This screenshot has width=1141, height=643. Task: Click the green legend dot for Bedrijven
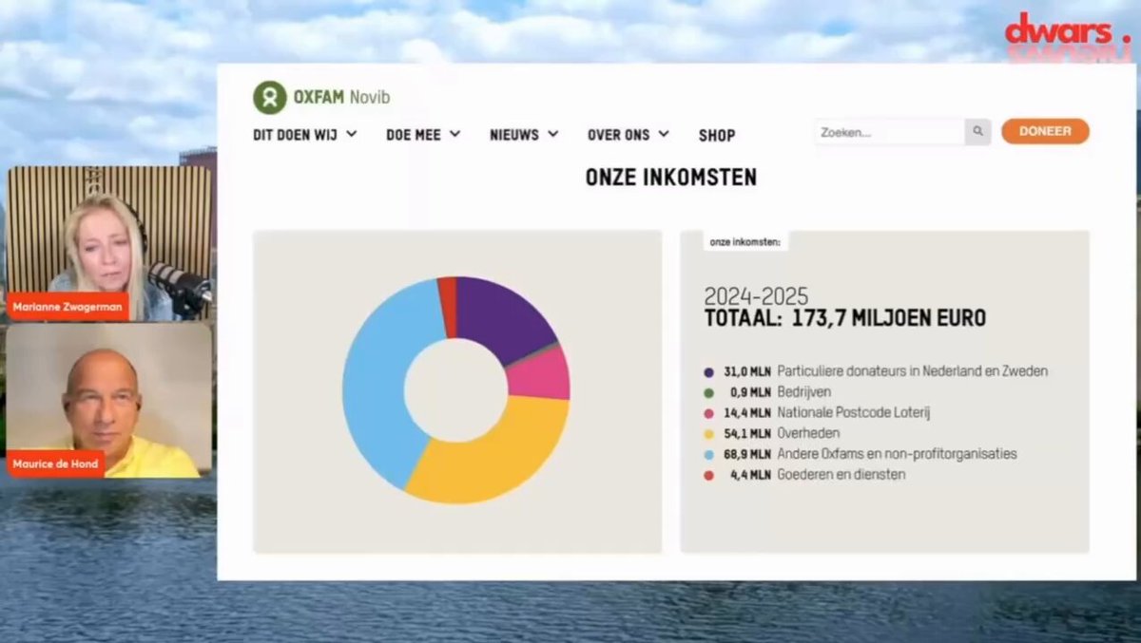click(708, 392)
